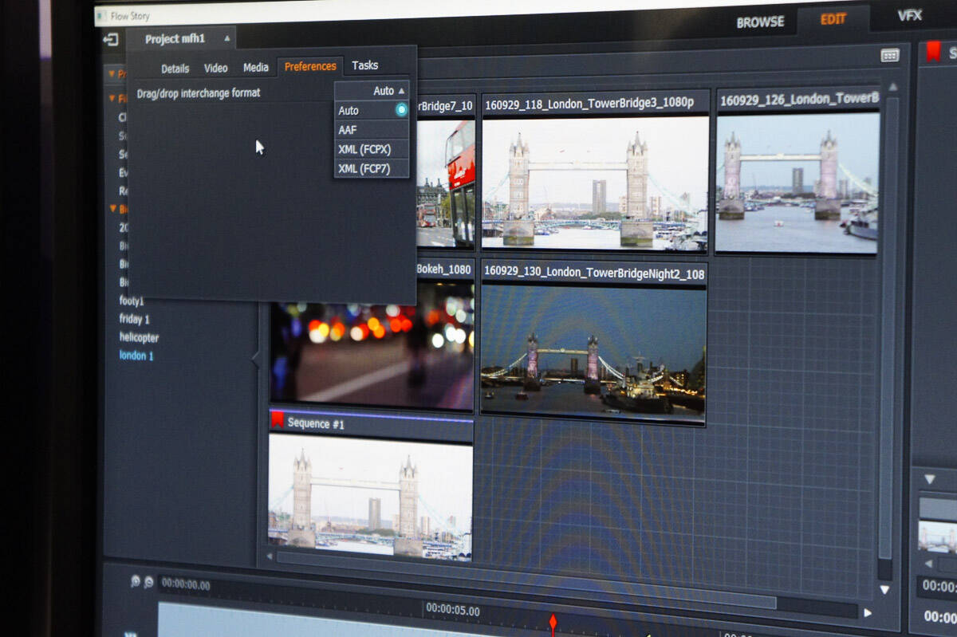The image size is (957, 637).
Task: Select the Auto radio button
Action: point(401,110)
